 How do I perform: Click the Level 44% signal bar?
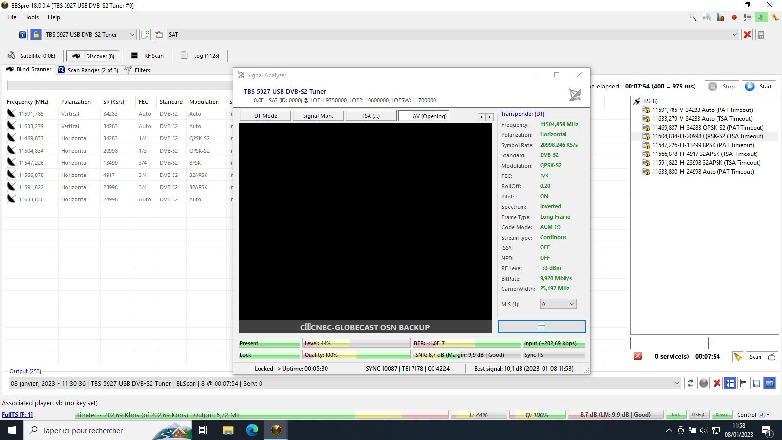[x=356, y=343]
